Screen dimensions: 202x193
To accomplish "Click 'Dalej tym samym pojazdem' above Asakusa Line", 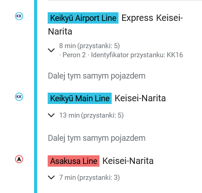I will point(97,138).
